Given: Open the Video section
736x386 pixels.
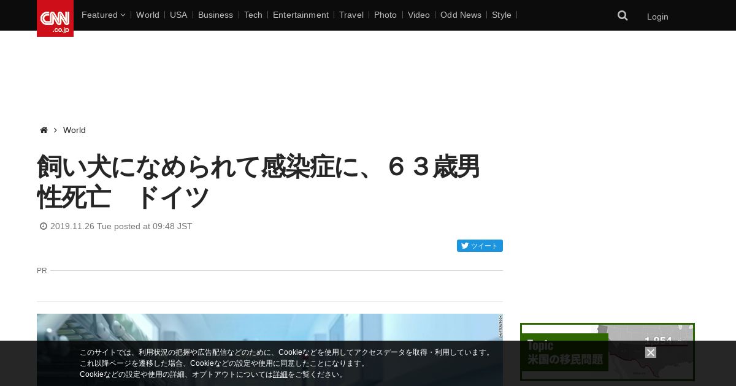Looking at the screenshot, I should 419,15.
